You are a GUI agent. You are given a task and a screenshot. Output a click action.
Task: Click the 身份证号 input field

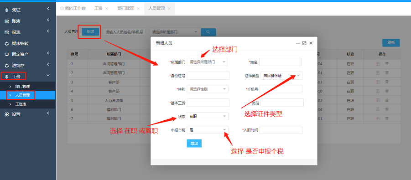pos(208,76)
